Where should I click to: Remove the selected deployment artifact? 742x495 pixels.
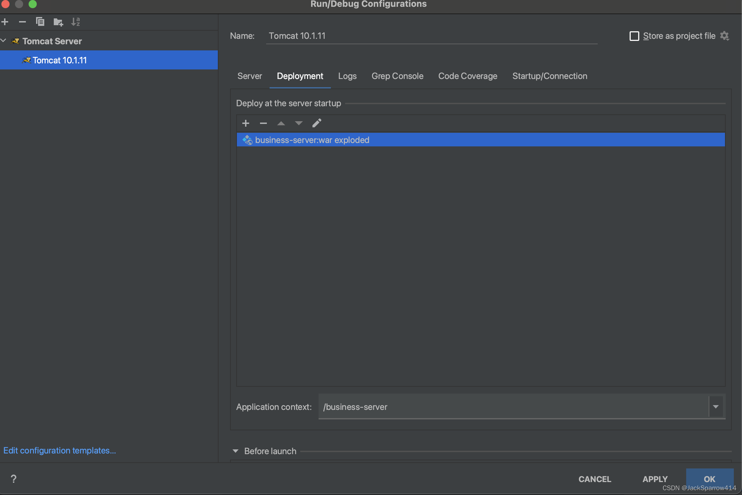point(263,123)
